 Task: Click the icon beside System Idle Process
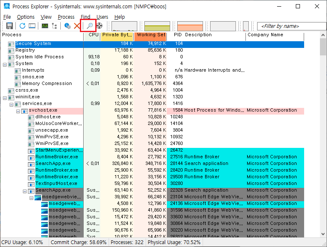(x=11, y=57)
